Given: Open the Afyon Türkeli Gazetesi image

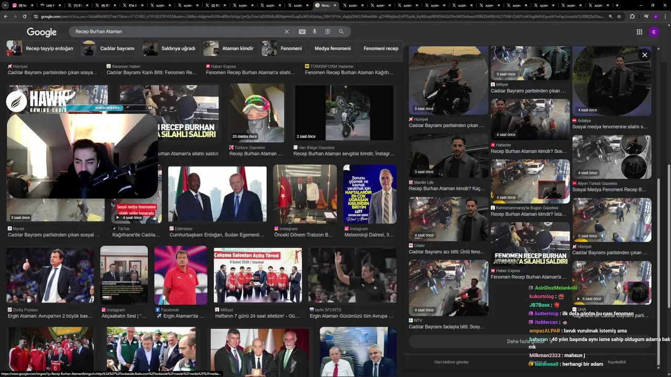Looking at the screenshot, I should (x=612, y=157).
